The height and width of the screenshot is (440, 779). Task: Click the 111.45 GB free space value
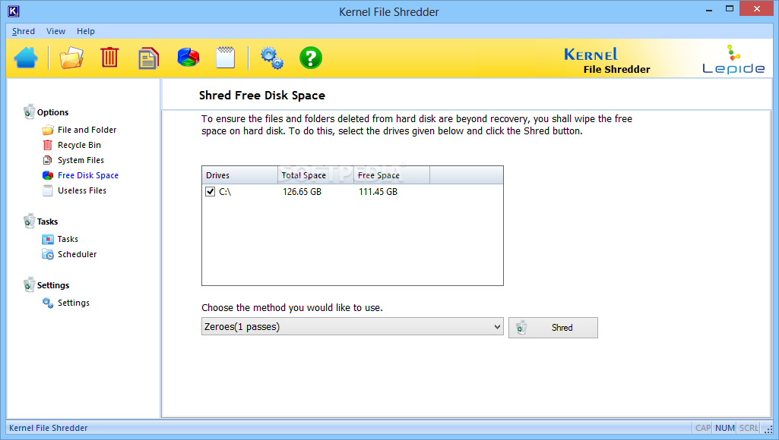pos(378,191)
